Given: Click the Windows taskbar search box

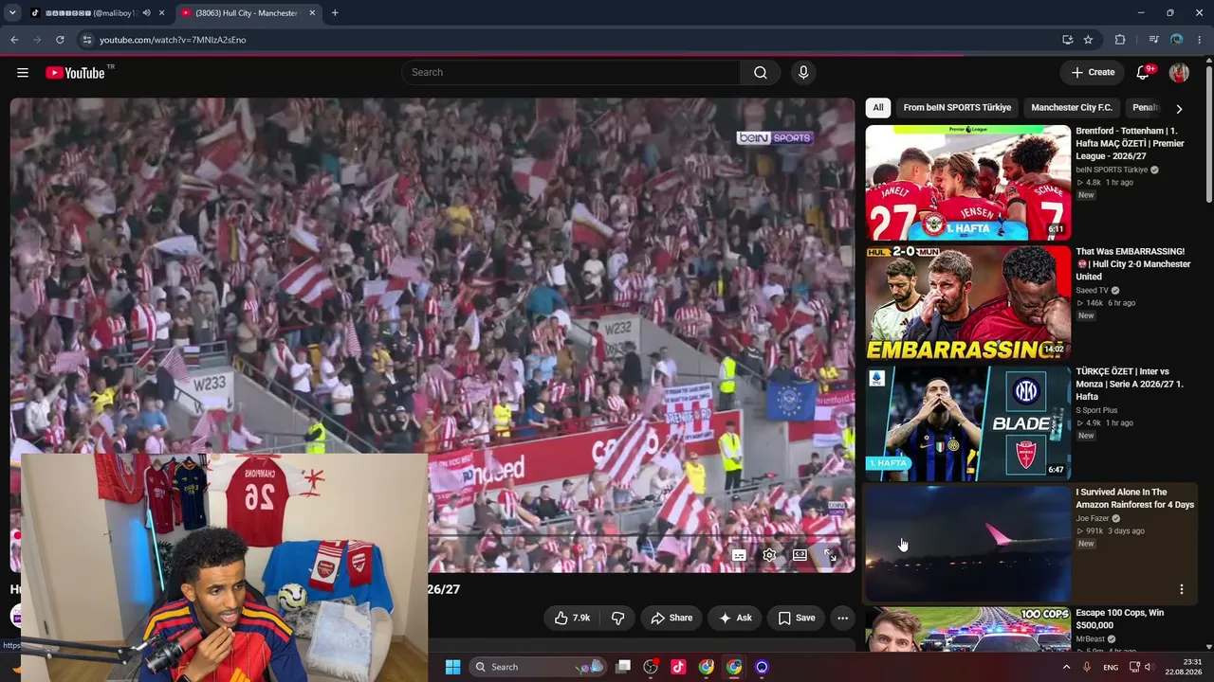Looking at the screenshot, I should tap(537, 667).
